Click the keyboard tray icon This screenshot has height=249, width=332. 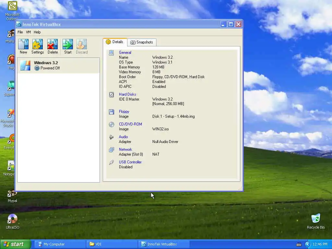(299, 244)
